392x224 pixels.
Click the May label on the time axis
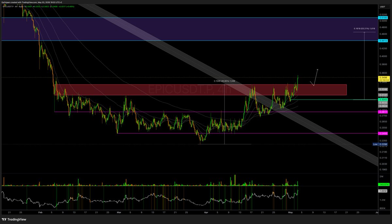290,213
